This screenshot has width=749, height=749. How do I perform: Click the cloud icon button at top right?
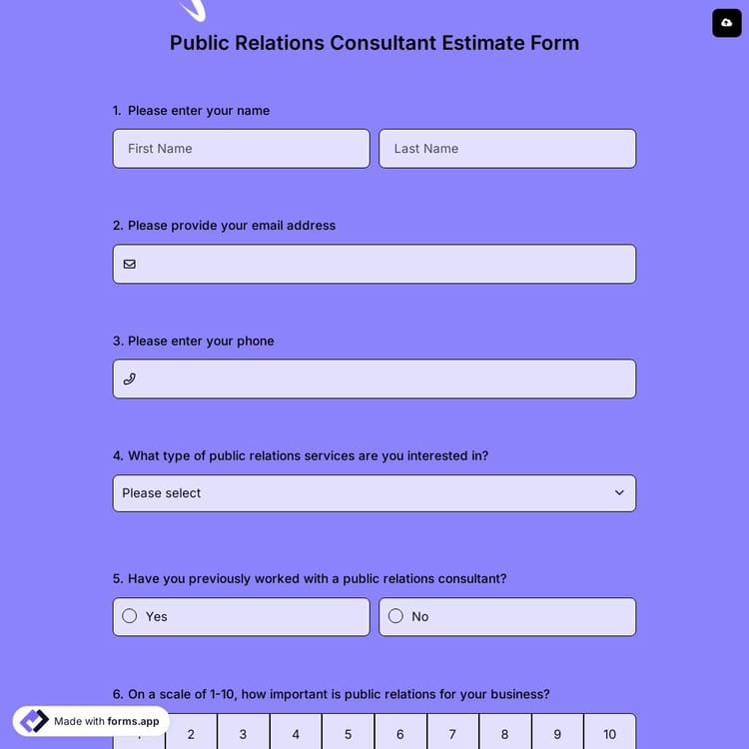click(x=726, y=22)
